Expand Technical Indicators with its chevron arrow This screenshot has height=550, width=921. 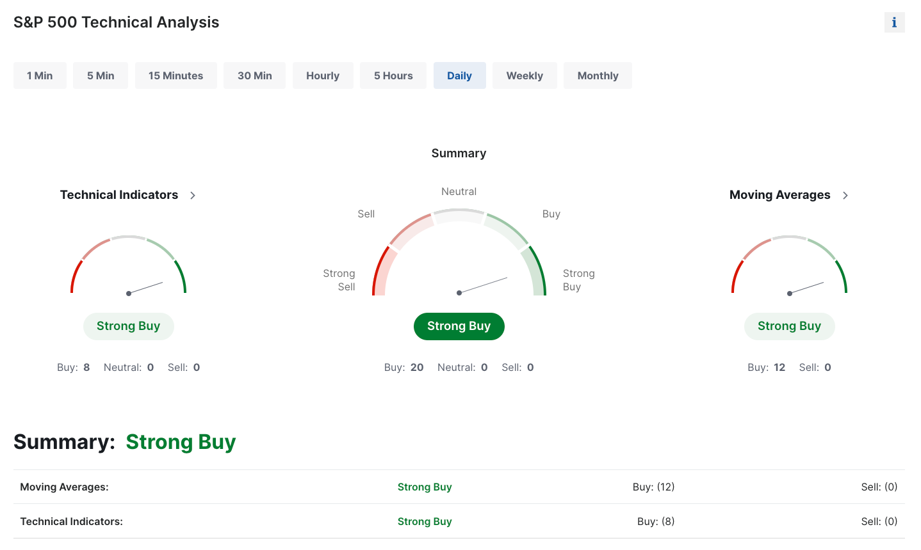coord(193,195)
